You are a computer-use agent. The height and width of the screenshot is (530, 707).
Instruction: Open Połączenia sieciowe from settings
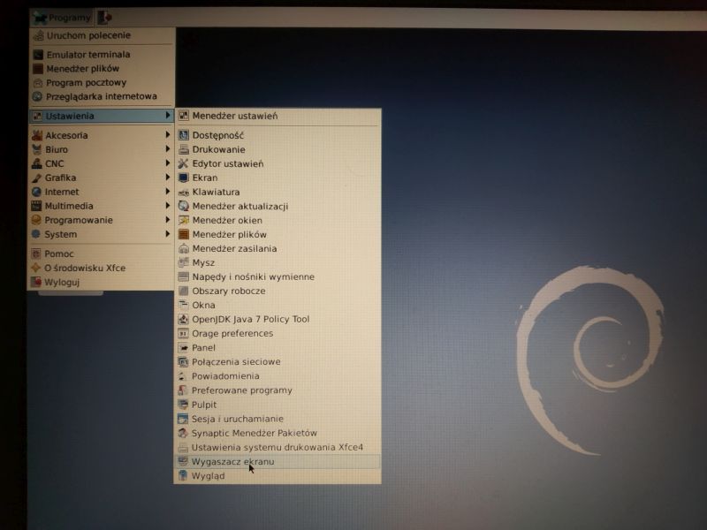tap(235, 361)
